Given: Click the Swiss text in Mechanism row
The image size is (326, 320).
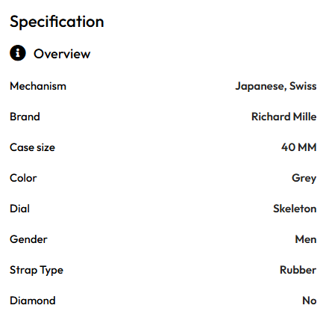Looking at the screenshot, I should [303, 86].
